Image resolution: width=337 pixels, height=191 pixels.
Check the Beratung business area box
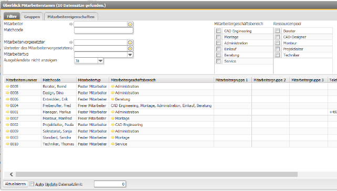(x=218, y=55)
